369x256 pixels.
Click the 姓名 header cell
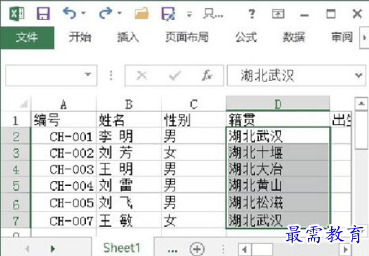point(128,120)
